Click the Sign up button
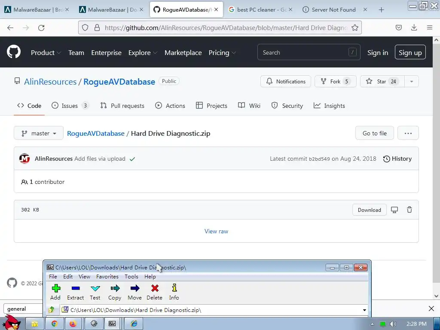The height and width of the screenshot is (330, 440). click(410, 52)
